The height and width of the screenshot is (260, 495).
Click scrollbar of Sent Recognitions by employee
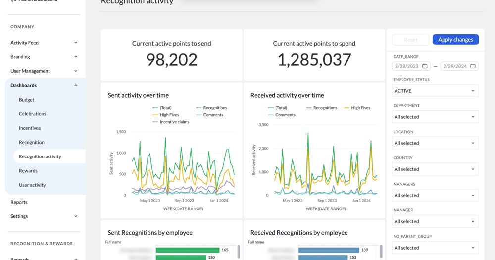[239, 252]
